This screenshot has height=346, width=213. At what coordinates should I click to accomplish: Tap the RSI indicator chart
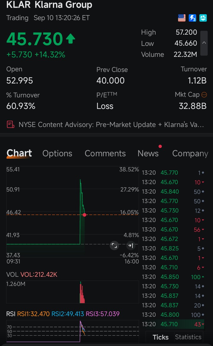72,331
